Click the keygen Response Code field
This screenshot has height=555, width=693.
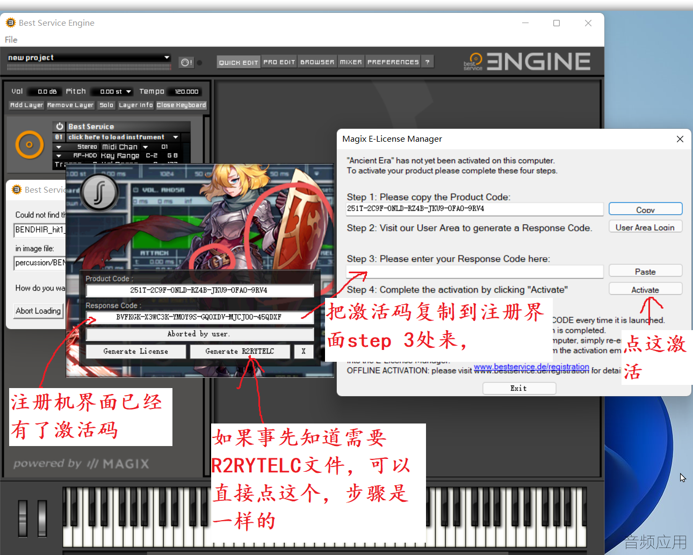pyautogui.click(x=200, y=317)
